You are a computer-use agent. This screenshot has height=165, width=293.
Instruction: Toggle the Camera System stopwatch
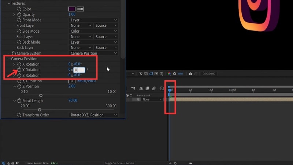(x=14, y=53)
